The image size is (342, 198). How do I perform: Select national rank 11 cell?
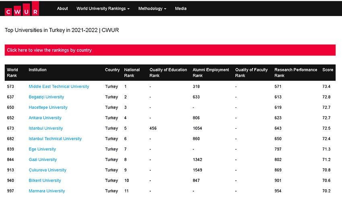click(126, 191)
